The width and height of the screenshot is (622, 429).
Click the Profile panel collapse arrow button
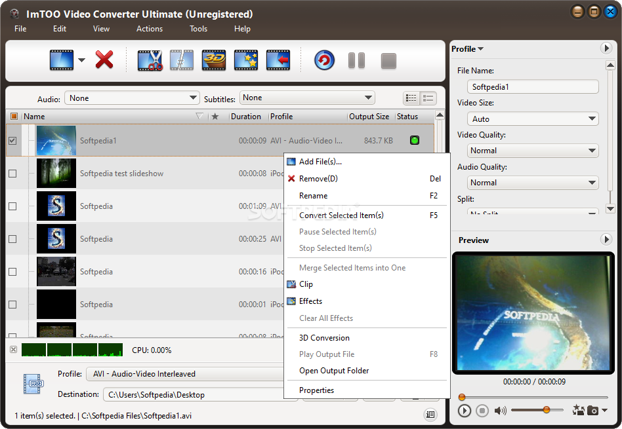click(606, 48)
